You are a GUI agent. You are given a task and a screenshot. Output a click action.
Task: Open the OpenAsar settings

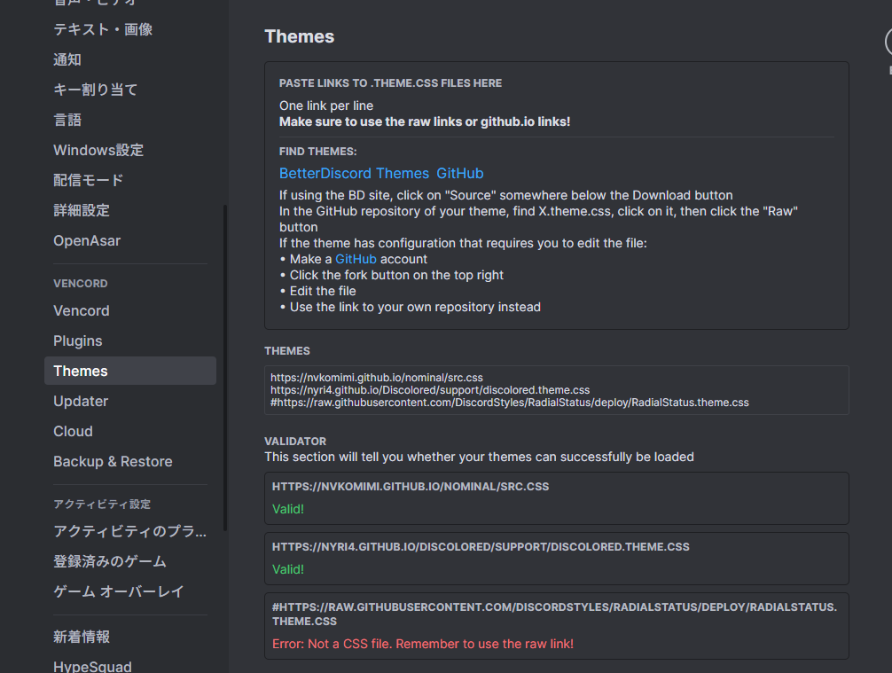click(86, 240)
